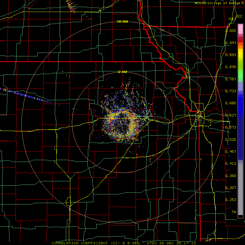This screenshot has height=245, width=245.
Task: Click the 0.947 scale value
Action: coord(231,43)
